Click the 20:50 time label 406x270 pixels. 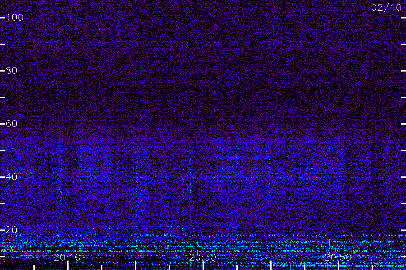(x=338, y=257)
